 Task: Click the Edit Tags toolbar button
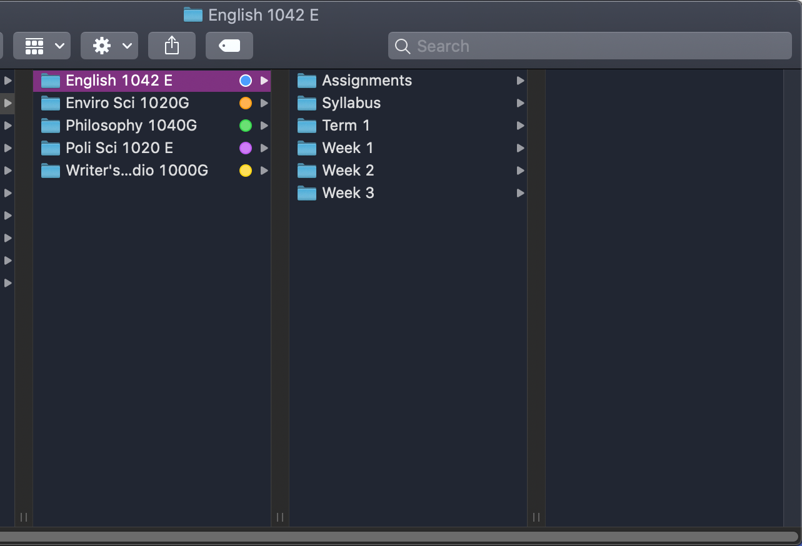click(229, 46)
